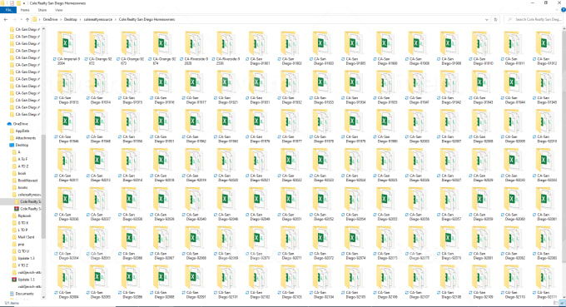
Task: Open the CA-San Diego-92109 folder
Action: click(482, 283)
